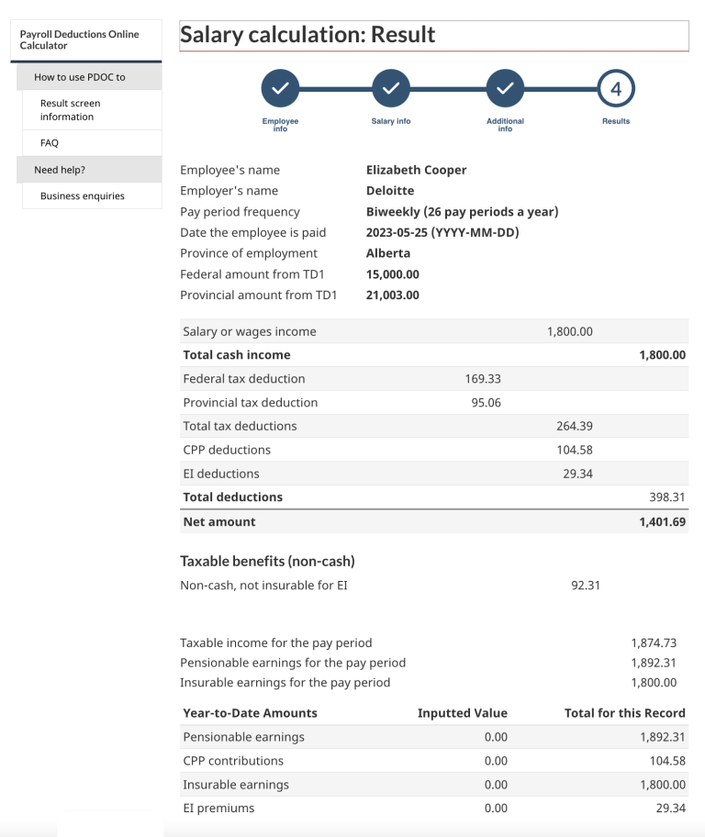This screenshot has height=837, width=705.
Task: Click the Year-to-Date Amounts table header
Action: coord(245,713)
